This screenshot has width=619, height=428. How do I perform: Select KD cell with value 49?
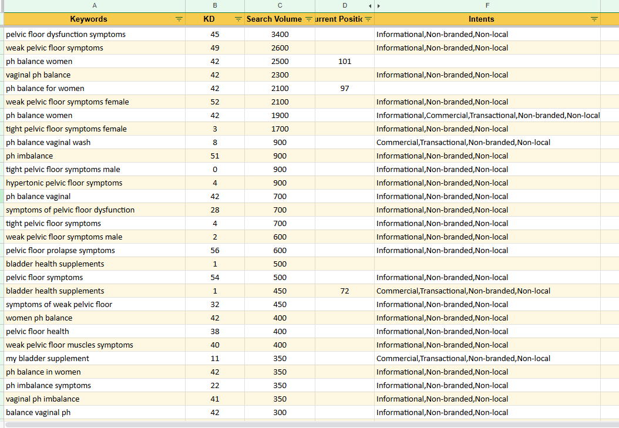[x=215, y=48]
